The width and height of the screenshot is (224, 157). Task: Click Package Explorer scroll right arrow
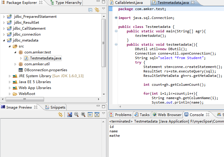pyautogui.click(x=98, y=99)
